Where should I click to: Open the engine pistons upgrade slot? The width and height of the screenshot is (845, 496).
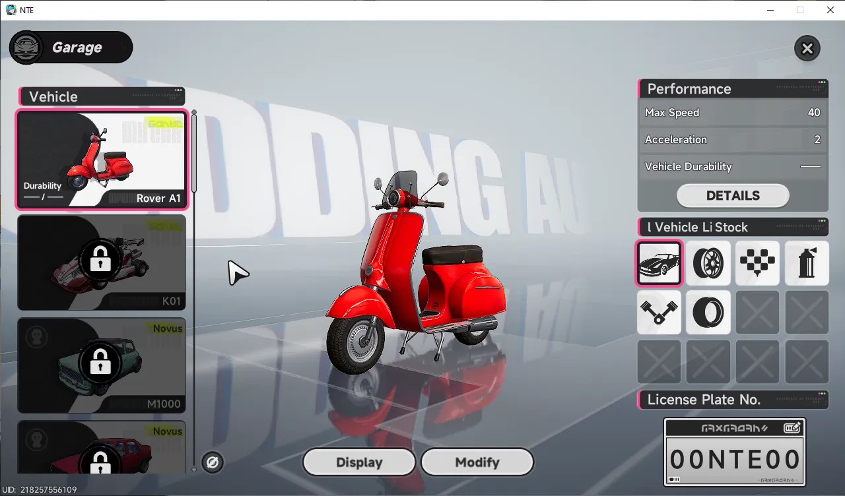[659, 312]
